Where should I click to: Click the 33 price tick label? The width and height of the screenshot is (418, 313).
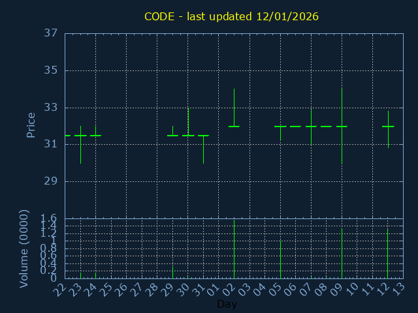click(52, 108)
